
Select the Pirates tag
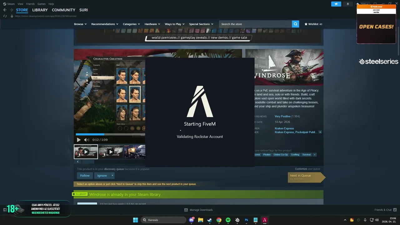coord(267,155)
